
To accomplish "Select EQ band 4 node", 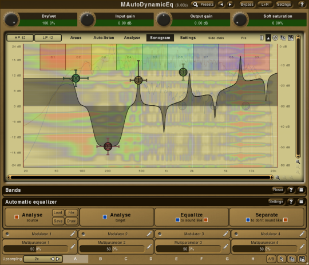I will (76, 78).
